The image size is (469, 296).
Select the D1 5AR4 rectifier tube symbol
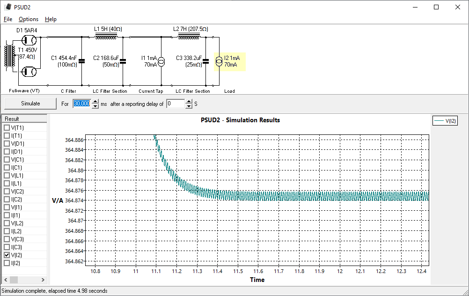click(29, 40)
